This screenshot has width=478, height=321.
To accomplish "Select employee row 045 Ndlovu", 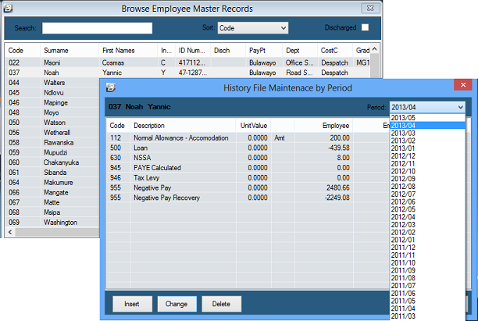I will click(x=52, y=92).
